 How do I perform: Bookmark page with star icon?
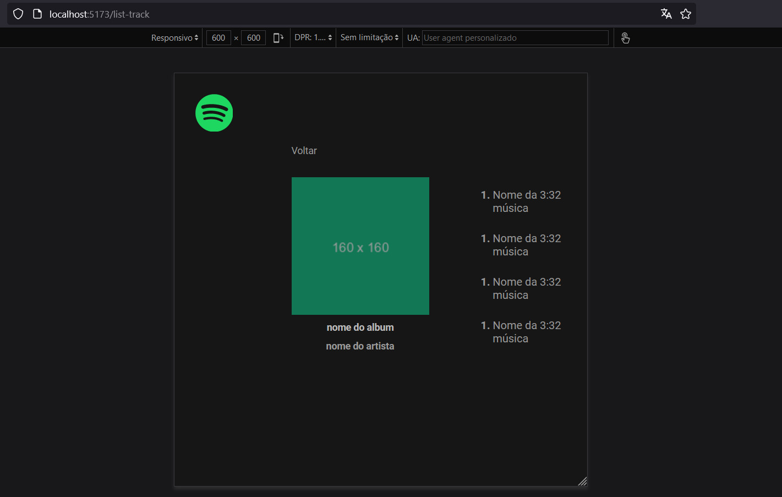(x=686, y=14)
